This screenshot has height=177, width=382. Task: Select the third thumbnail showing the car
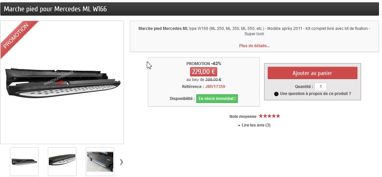100,161
